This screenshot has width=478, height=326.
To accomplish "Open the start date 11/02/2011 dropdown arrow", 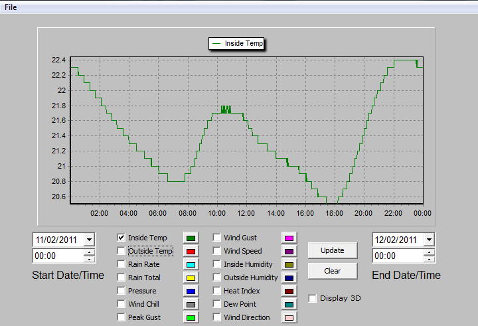I will [89, 240].
